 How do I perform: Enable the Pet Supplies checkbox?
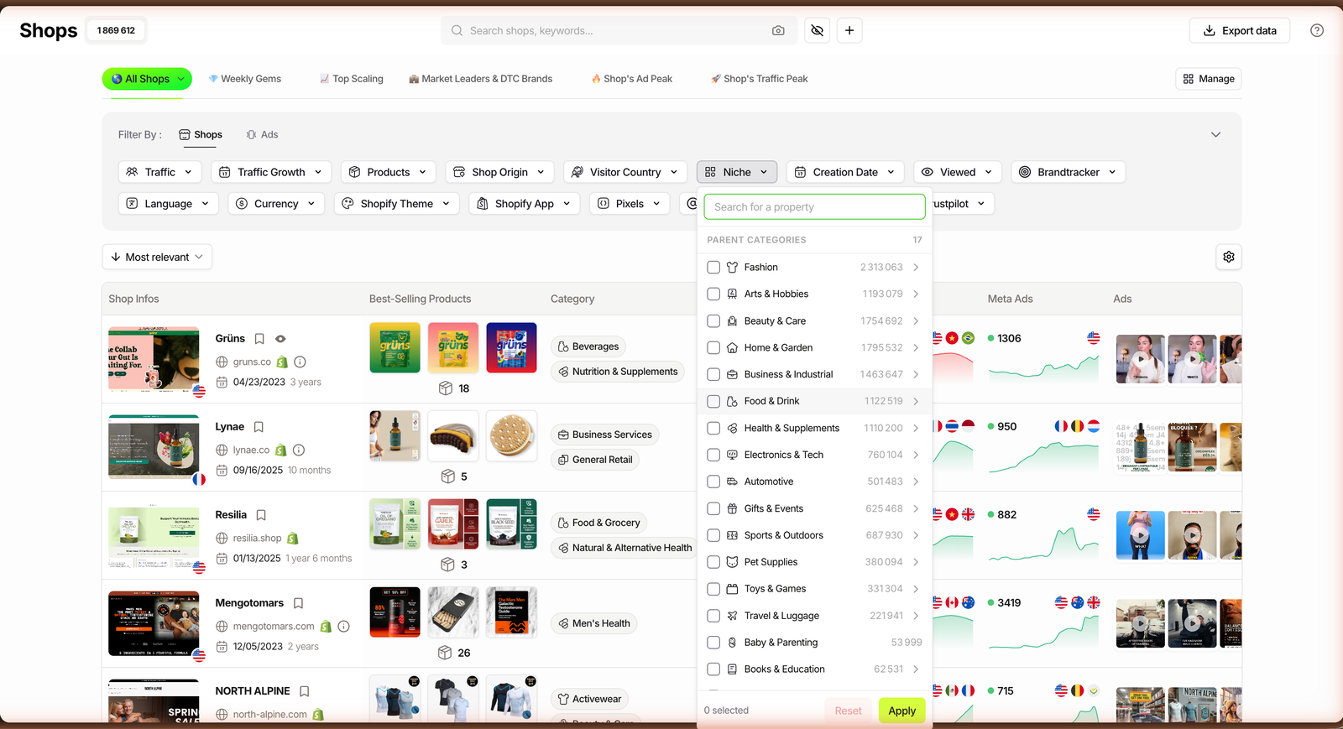[x=713, y=562]
